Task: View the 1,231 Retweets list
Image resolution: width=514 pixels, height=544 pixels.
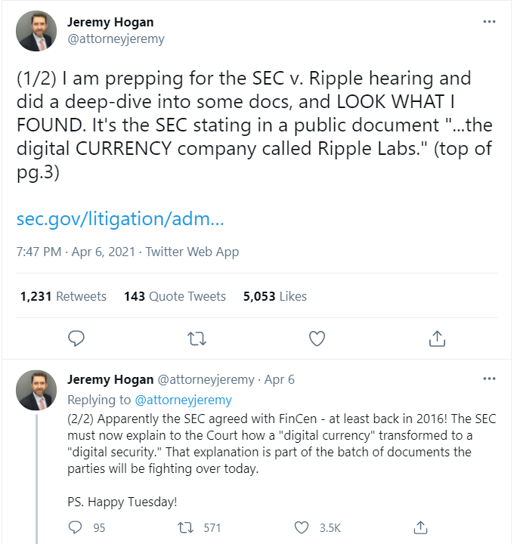Action: coord(63,296)
